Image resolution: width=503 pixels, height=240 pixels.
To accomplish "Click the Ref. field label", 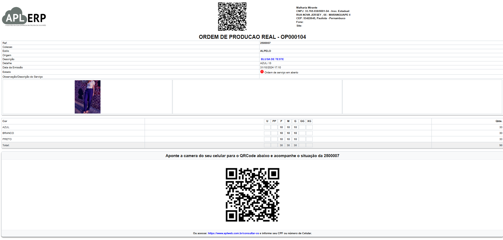I will 5,43.
